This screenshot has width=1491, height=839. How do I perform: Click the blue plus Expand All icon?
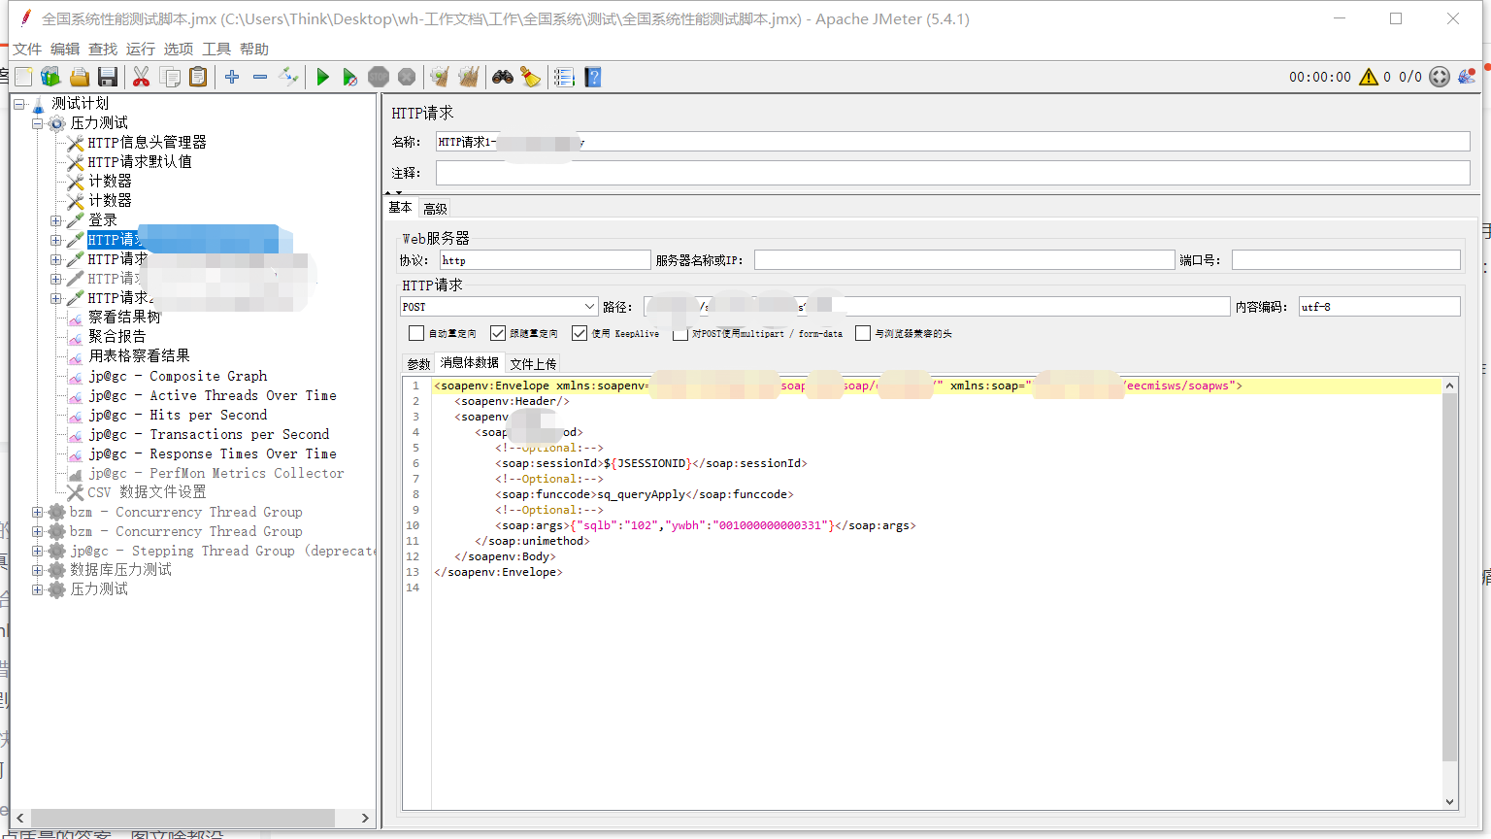(x=232, y=77)
